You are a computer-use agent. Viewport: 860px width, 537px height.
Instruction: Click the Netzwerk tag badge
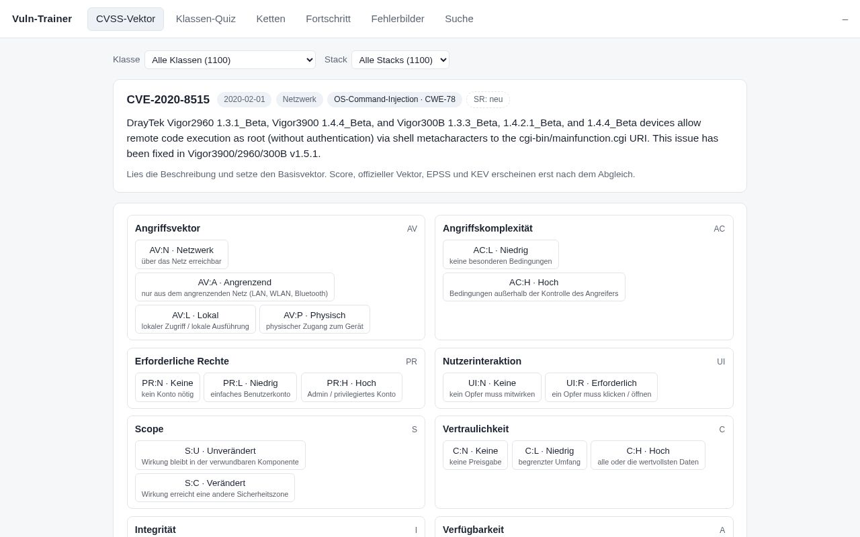pyautogui.click(x=300, y=99)
